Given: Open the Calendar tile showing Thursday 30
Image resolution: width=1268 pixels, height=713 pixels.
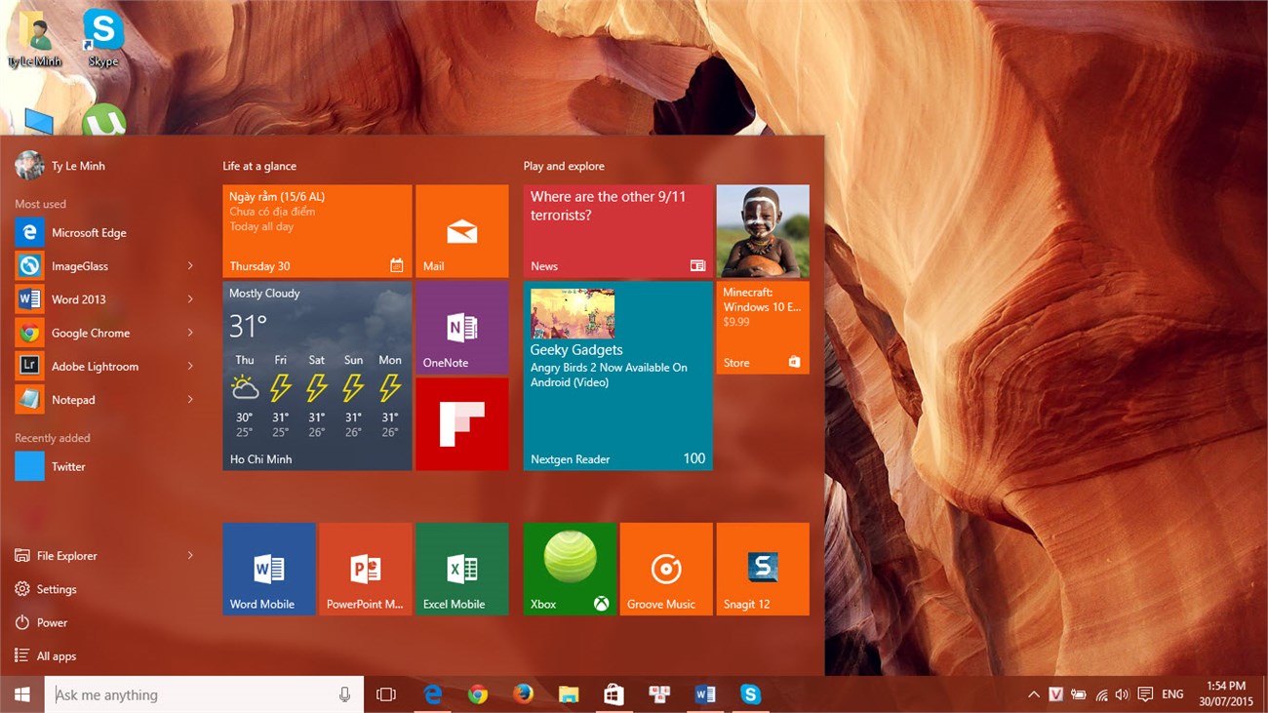Looking at the screenshot, I should point(317,231).
